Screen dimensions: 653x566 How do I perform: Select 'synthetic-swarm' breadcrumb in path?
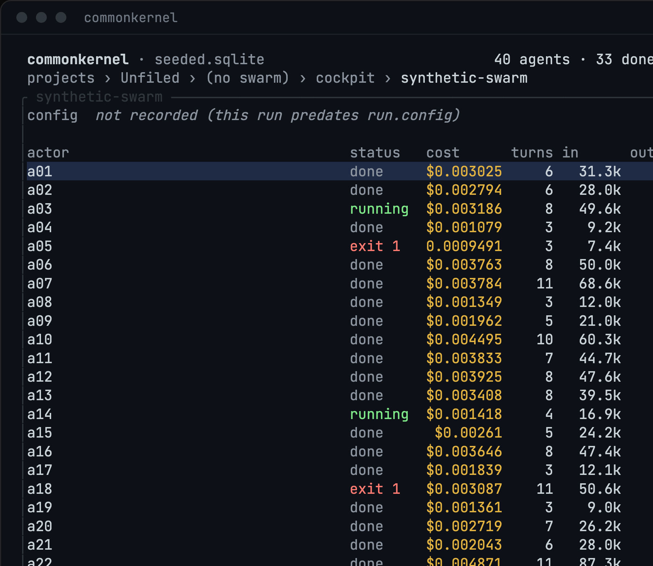point(464,78)
